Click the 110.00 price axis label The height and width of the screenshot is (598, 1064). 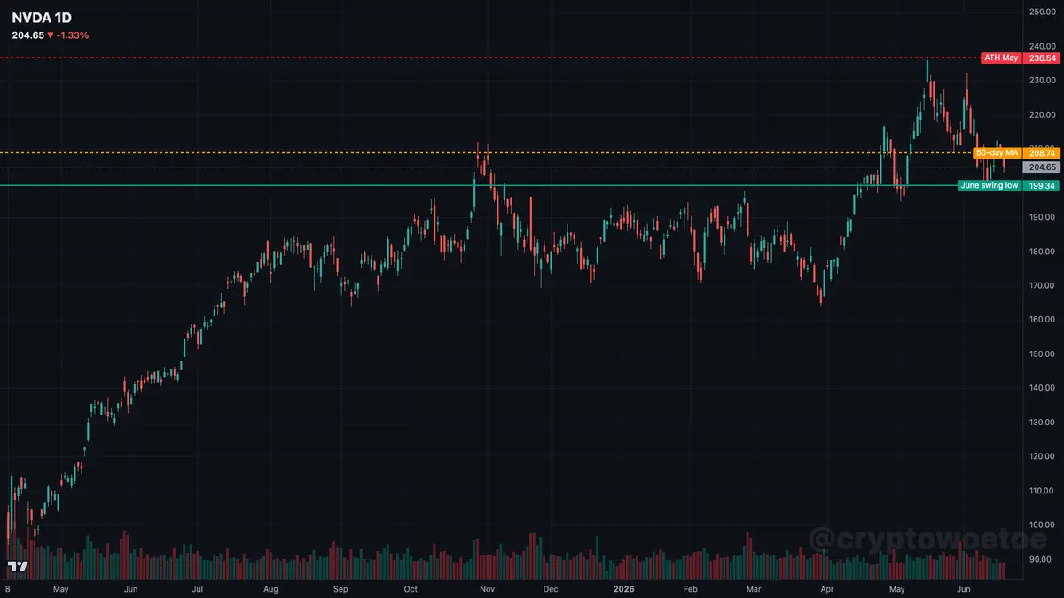coord(1041,490)
